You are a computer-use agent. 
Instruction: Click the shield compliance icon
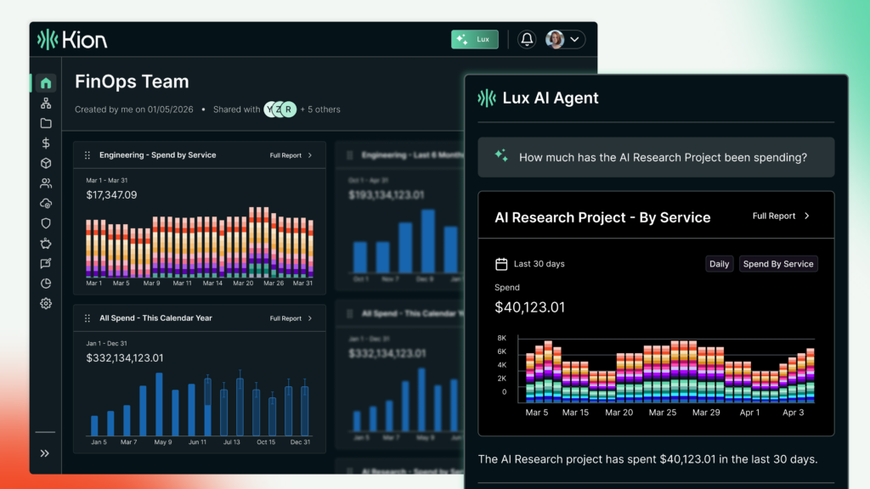point(46,223)
